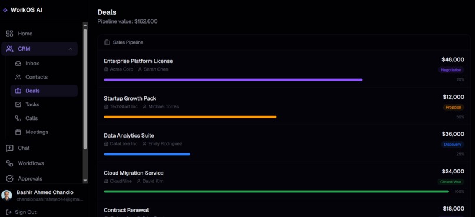Click the Proposal stage badge
The image size is (475, 217).
coord(454,107)
